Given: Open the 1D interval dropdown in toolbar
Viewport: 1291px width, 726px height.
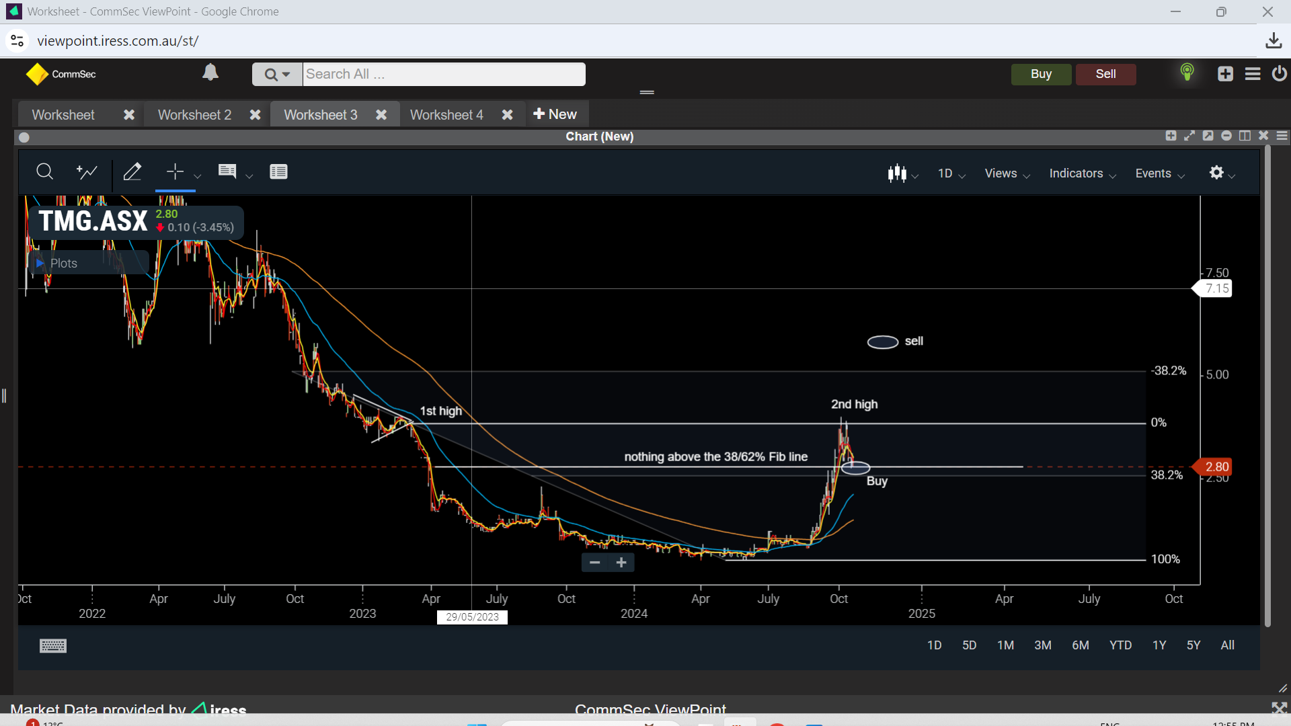Looking at the screenshot, I should click(951, 173).
